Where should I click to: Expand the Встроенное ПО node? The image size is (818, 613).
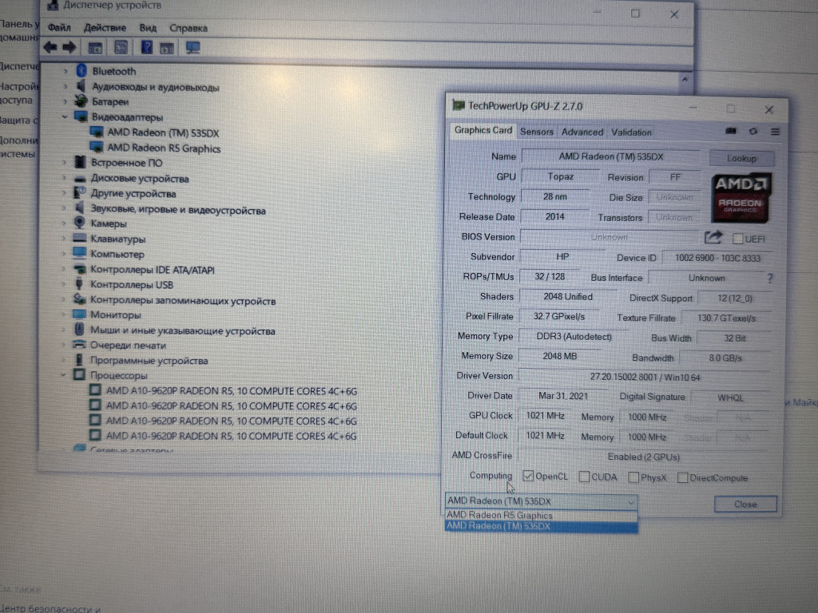coord(65,162)
